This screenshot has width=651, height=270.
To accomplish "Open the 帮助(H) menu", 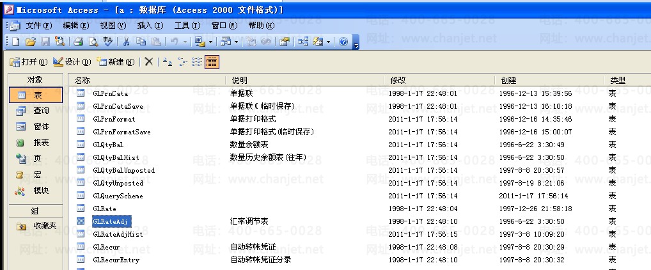I will pyautogui.click(x=262, y=26).
